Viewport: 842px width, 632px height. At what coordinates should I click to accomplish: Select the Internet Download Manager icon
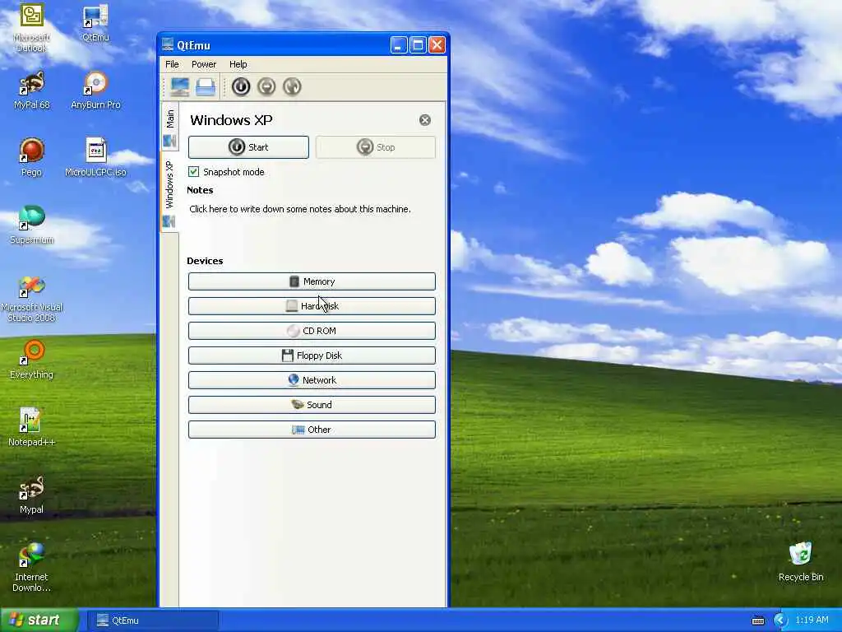[x=32, y=568]
